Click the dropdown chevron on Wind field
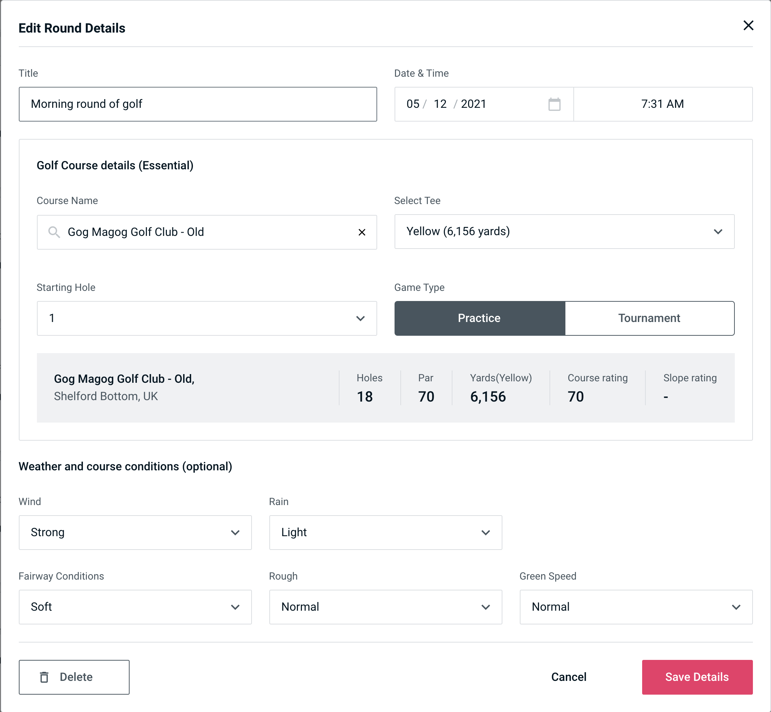Screen dimensions: 771x712 point(236,532)
